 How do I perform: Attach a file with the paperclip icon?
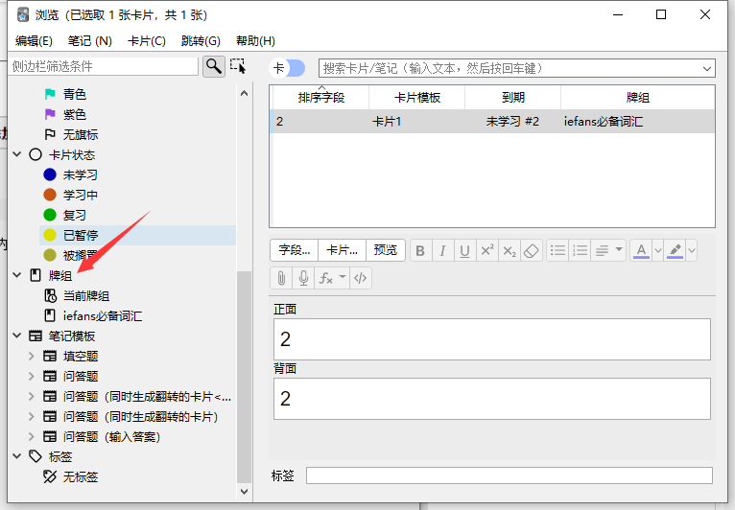pyautogui.click(x=281, y=278)
